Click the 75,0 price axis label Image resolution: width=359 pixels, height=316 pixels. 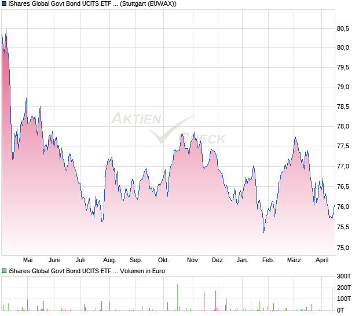point(343,248)
